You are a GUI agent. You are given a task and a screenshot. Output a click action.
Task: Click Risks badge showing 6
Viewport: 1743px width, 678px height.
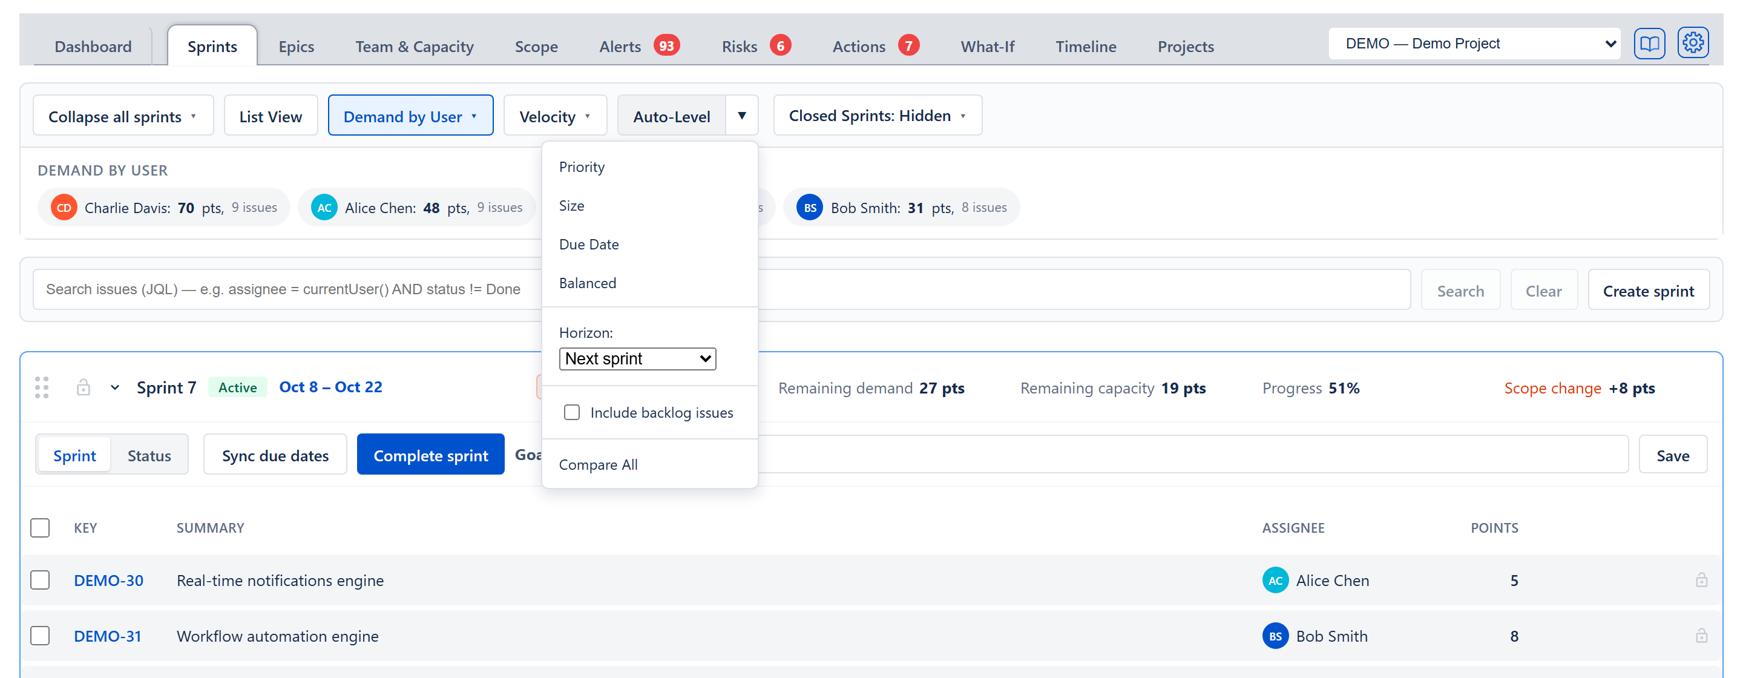(780, 46)
